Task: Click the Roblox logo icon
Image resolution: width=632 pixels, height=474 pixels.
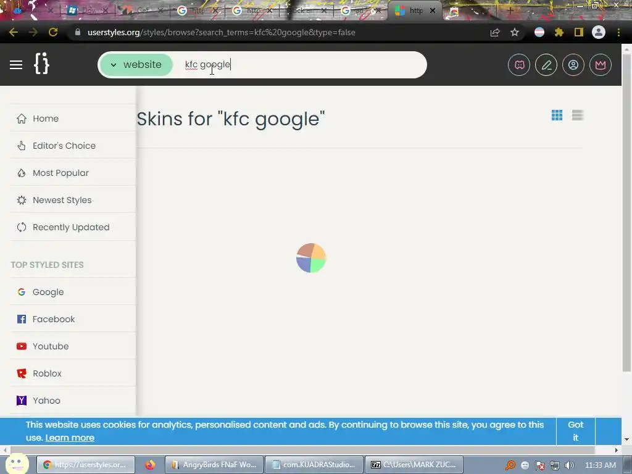Action: click(22, 373)
